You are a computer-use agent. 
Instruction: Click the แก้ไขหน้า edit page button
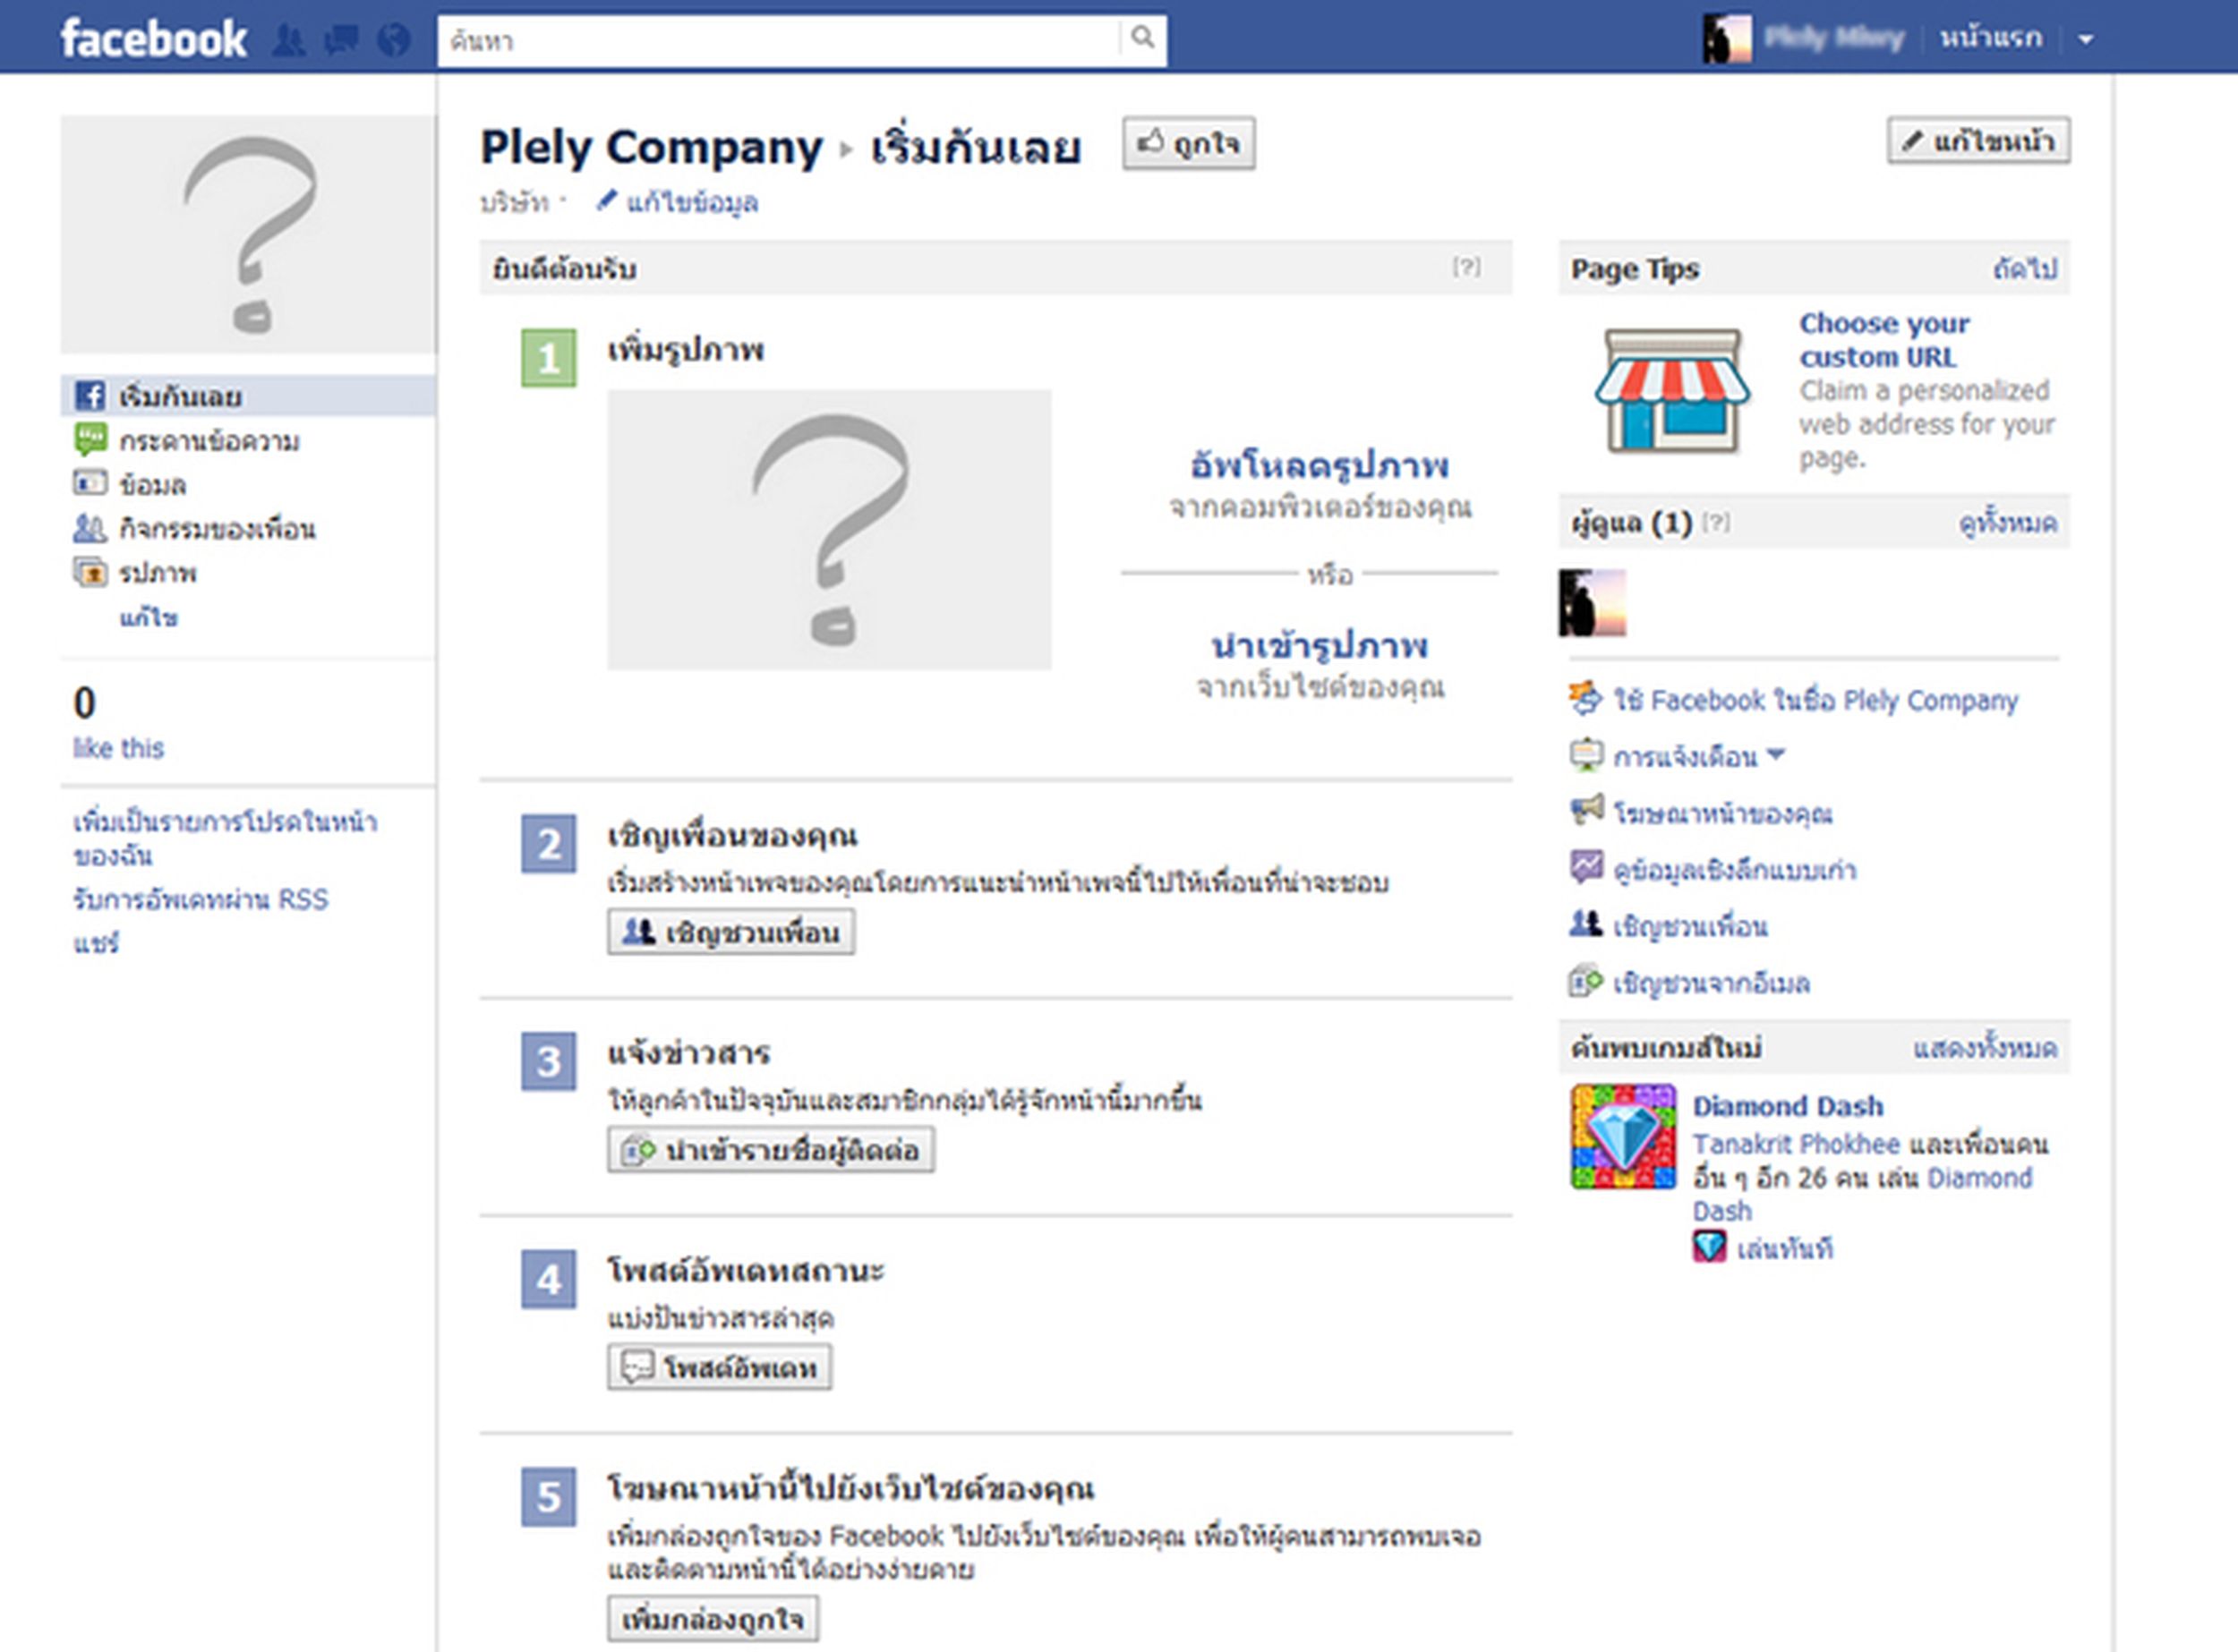pyautogui.click(x=1977, y=140)
